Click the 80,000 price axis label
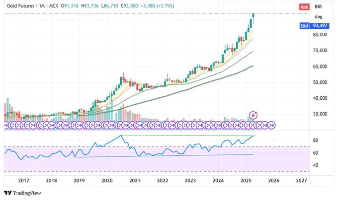 320,35
